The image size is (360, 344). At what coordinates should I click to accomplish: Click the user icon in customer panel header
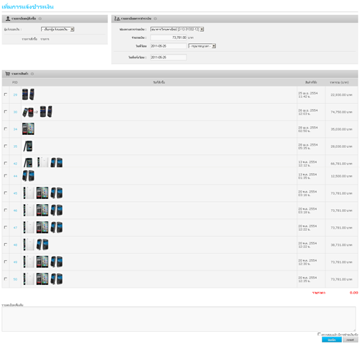8,19
